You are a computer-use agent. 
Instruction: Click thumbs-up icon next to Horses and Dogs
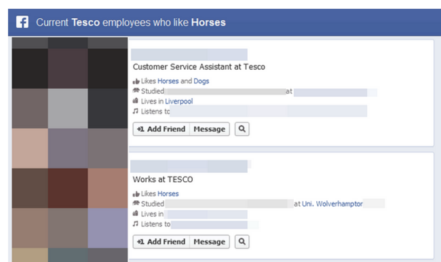(136, 81)
